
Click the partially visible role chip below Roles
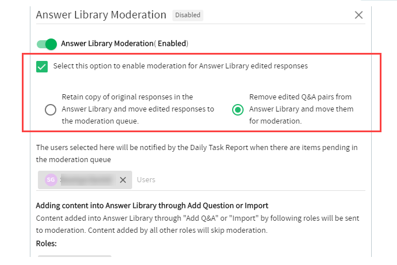point(75,256)
